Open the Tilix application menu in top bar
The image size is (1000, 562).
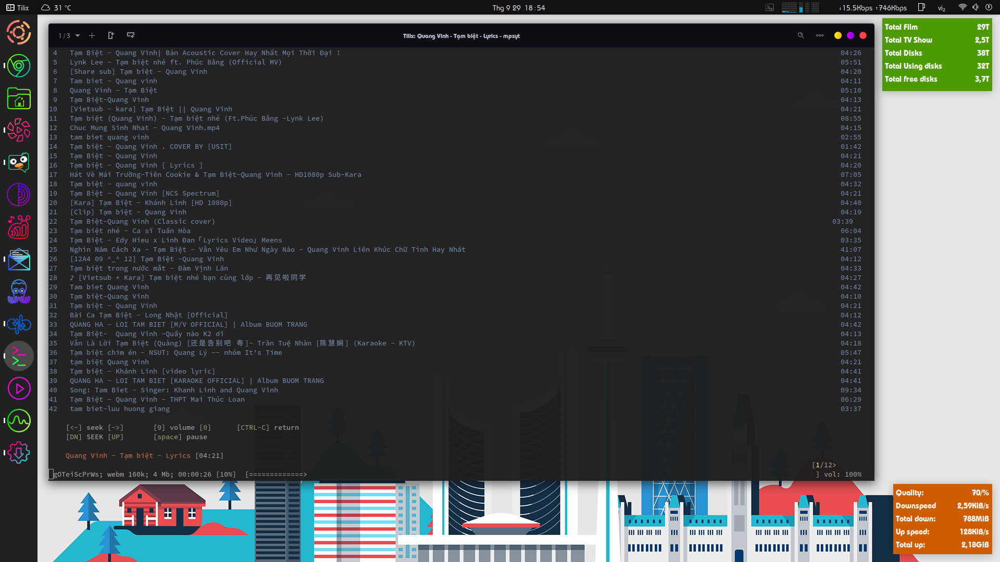point(18,8)
